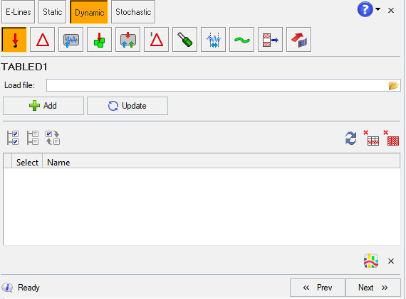Image resolution: width=406 pixels, height=299 pixels.
Task: Go to previous step with Prev
Action: tap(318, 288)
